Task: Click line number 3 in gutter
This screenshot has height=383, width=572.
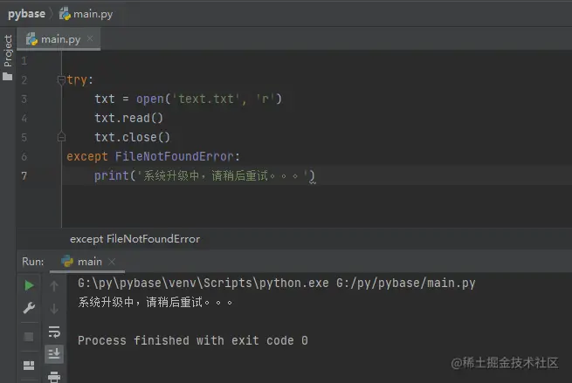Action: [x=24, y=99]
